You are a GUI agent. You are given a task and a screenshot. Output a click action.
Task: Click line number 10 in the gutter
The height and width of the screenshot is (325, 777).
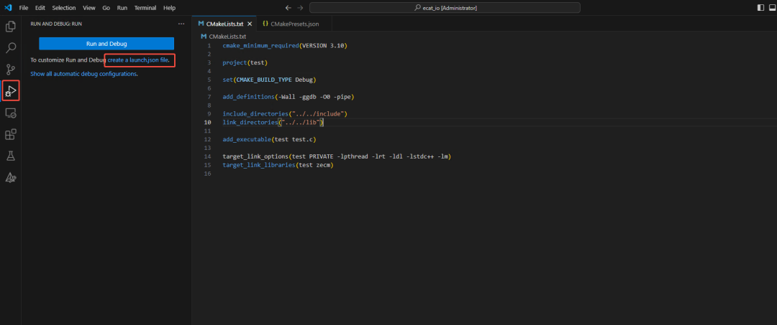(208, 123)
